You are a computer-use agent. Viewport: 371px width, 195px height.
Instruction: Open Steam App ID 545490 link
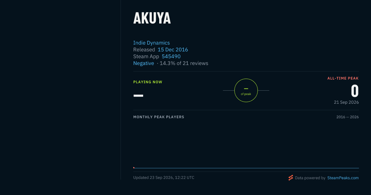tap(171, 56)
